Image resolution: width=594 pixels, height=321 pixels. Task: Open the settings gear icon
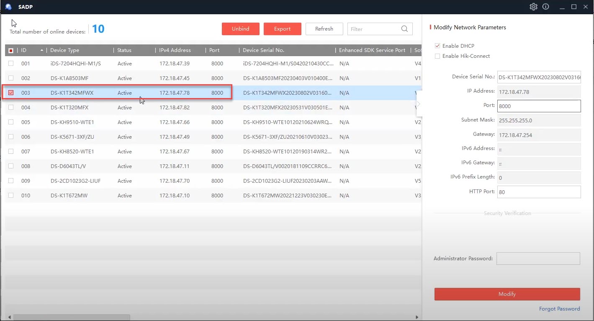[533, 7]
